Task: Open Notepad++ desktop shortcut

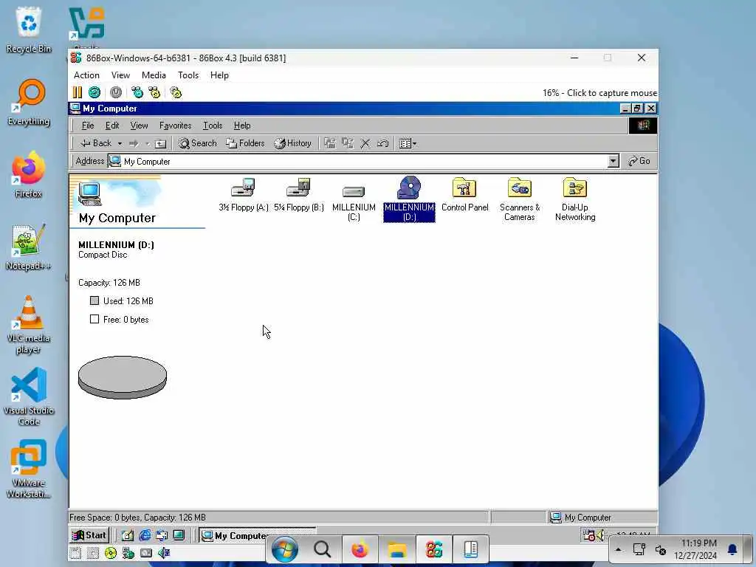Action: click(29, 247)
